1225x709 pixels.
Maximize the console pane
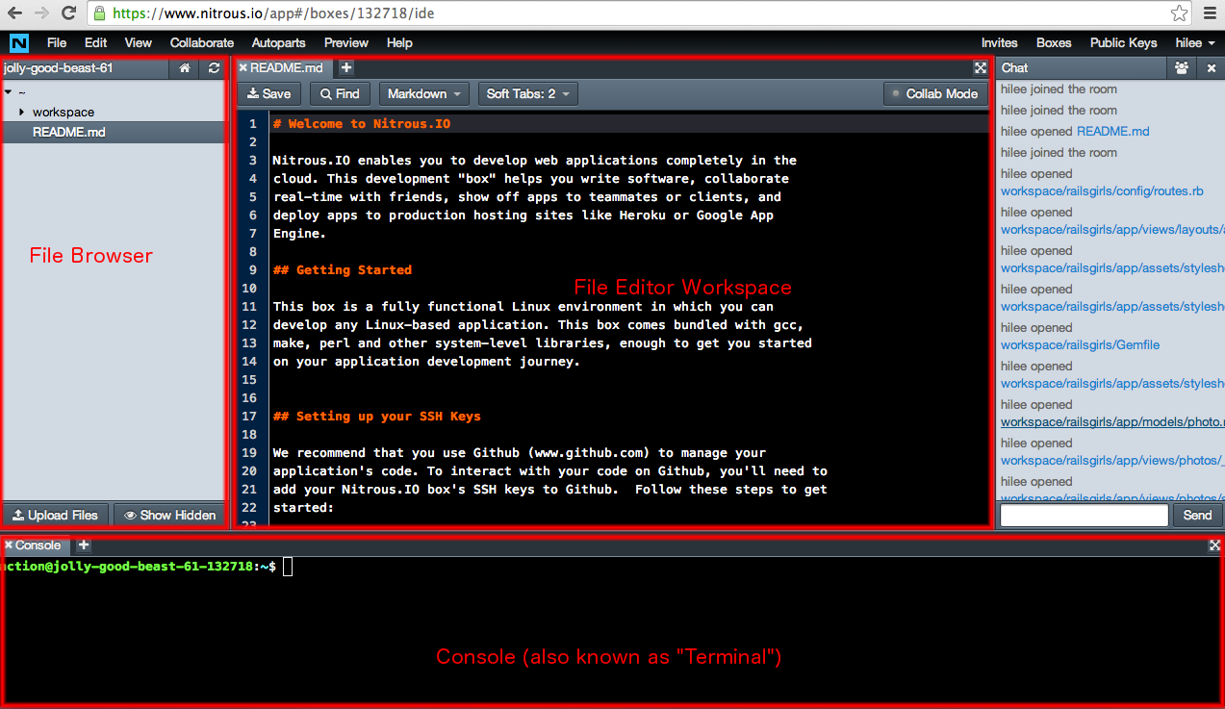tap(1214, 545)
